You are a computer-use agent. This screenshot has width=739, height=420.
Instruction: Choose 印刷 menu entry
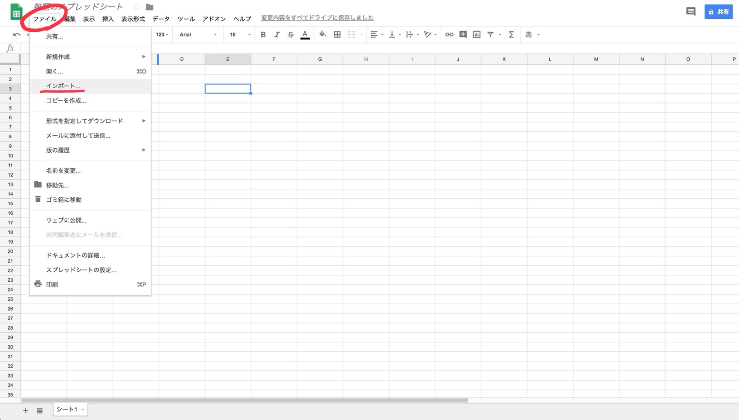tap(90, 284)
